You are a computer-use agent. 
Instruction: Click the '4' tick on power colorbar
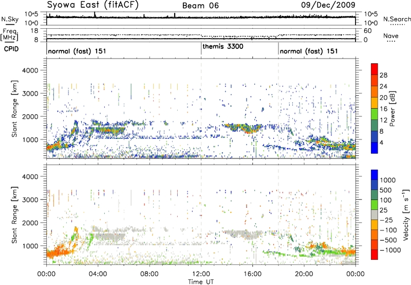[x=381, y=142]
